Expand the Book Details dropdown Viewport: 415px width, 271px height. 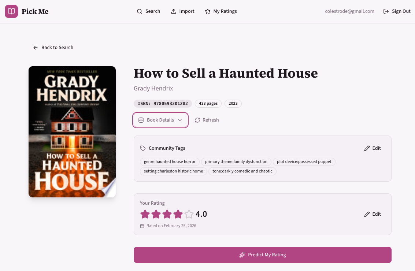(160, 120)
